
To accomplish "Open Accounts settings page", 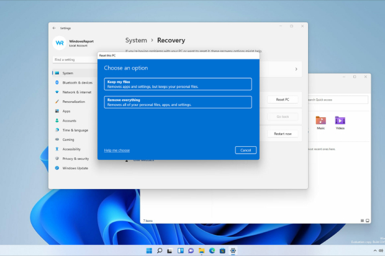I will coord(69,121).
